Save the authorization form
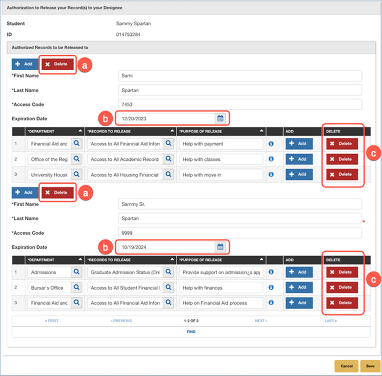The image size is (382, 376). coord(371,366)
